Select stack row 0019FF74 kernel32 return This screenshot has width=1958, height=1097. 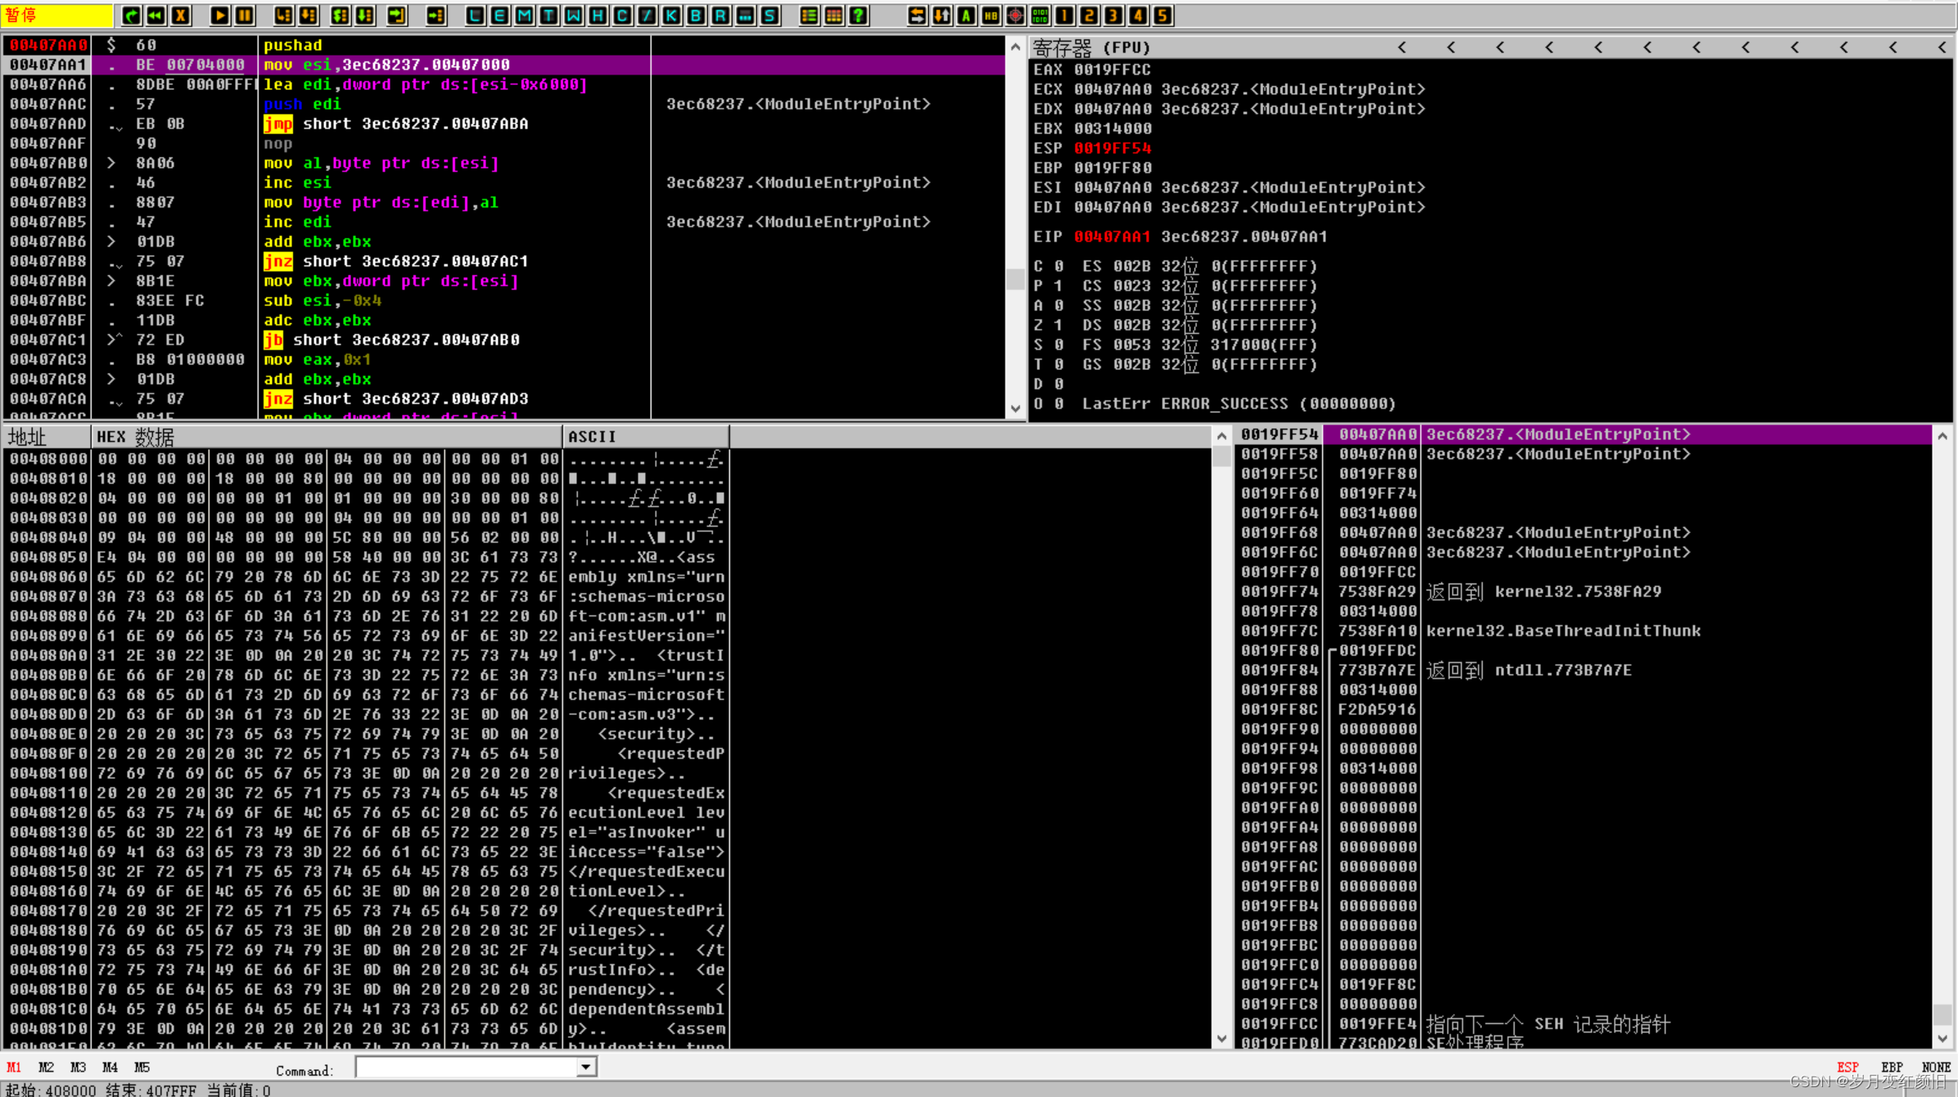(x=1584, y=592)
